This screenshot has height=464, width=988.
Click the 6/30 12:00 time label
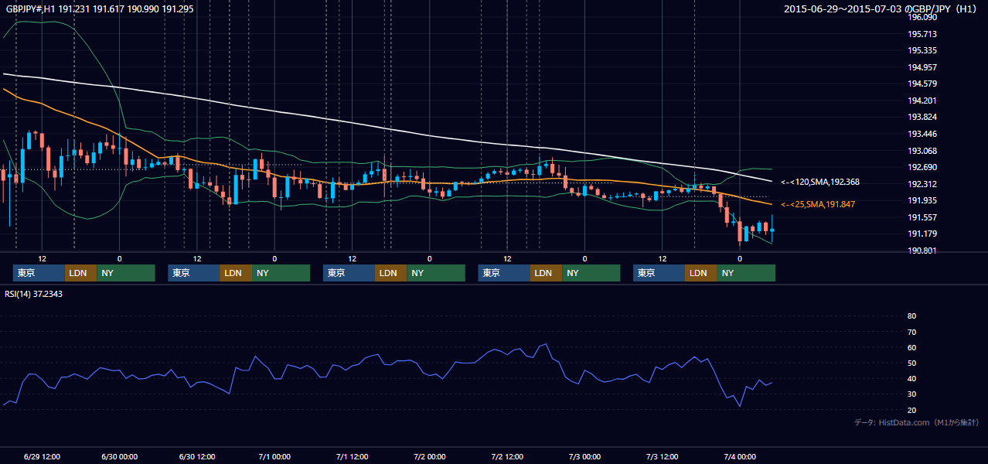[196, 456]
